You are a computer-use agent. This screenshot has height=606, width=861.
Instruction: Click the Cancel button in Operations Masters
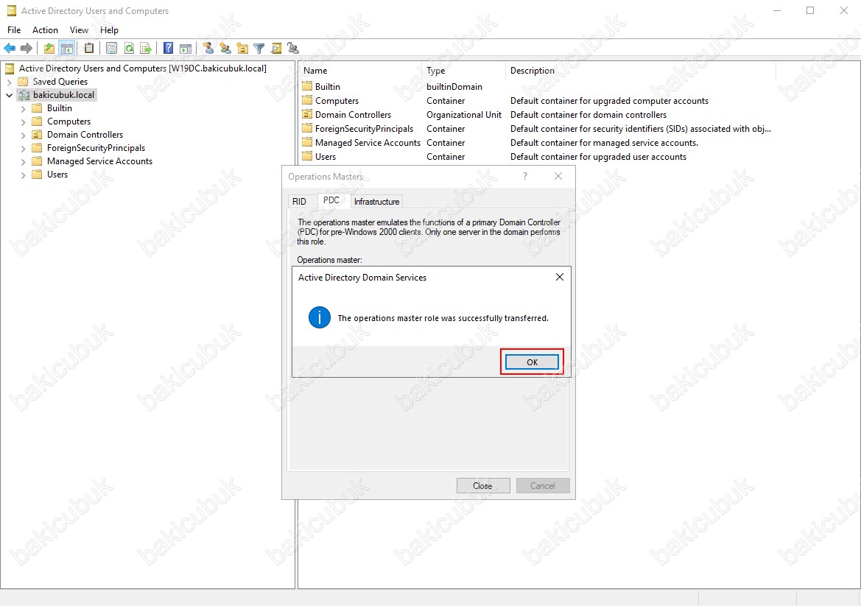coord(543,486)
